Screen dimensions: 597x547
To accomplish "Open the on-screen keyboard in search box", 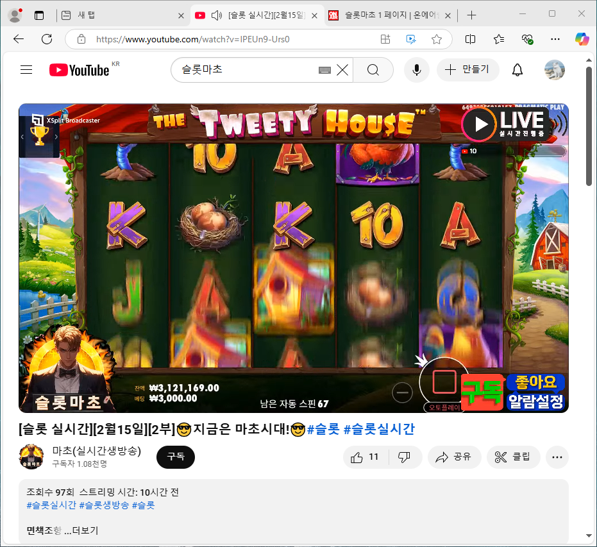I will 324,70.
